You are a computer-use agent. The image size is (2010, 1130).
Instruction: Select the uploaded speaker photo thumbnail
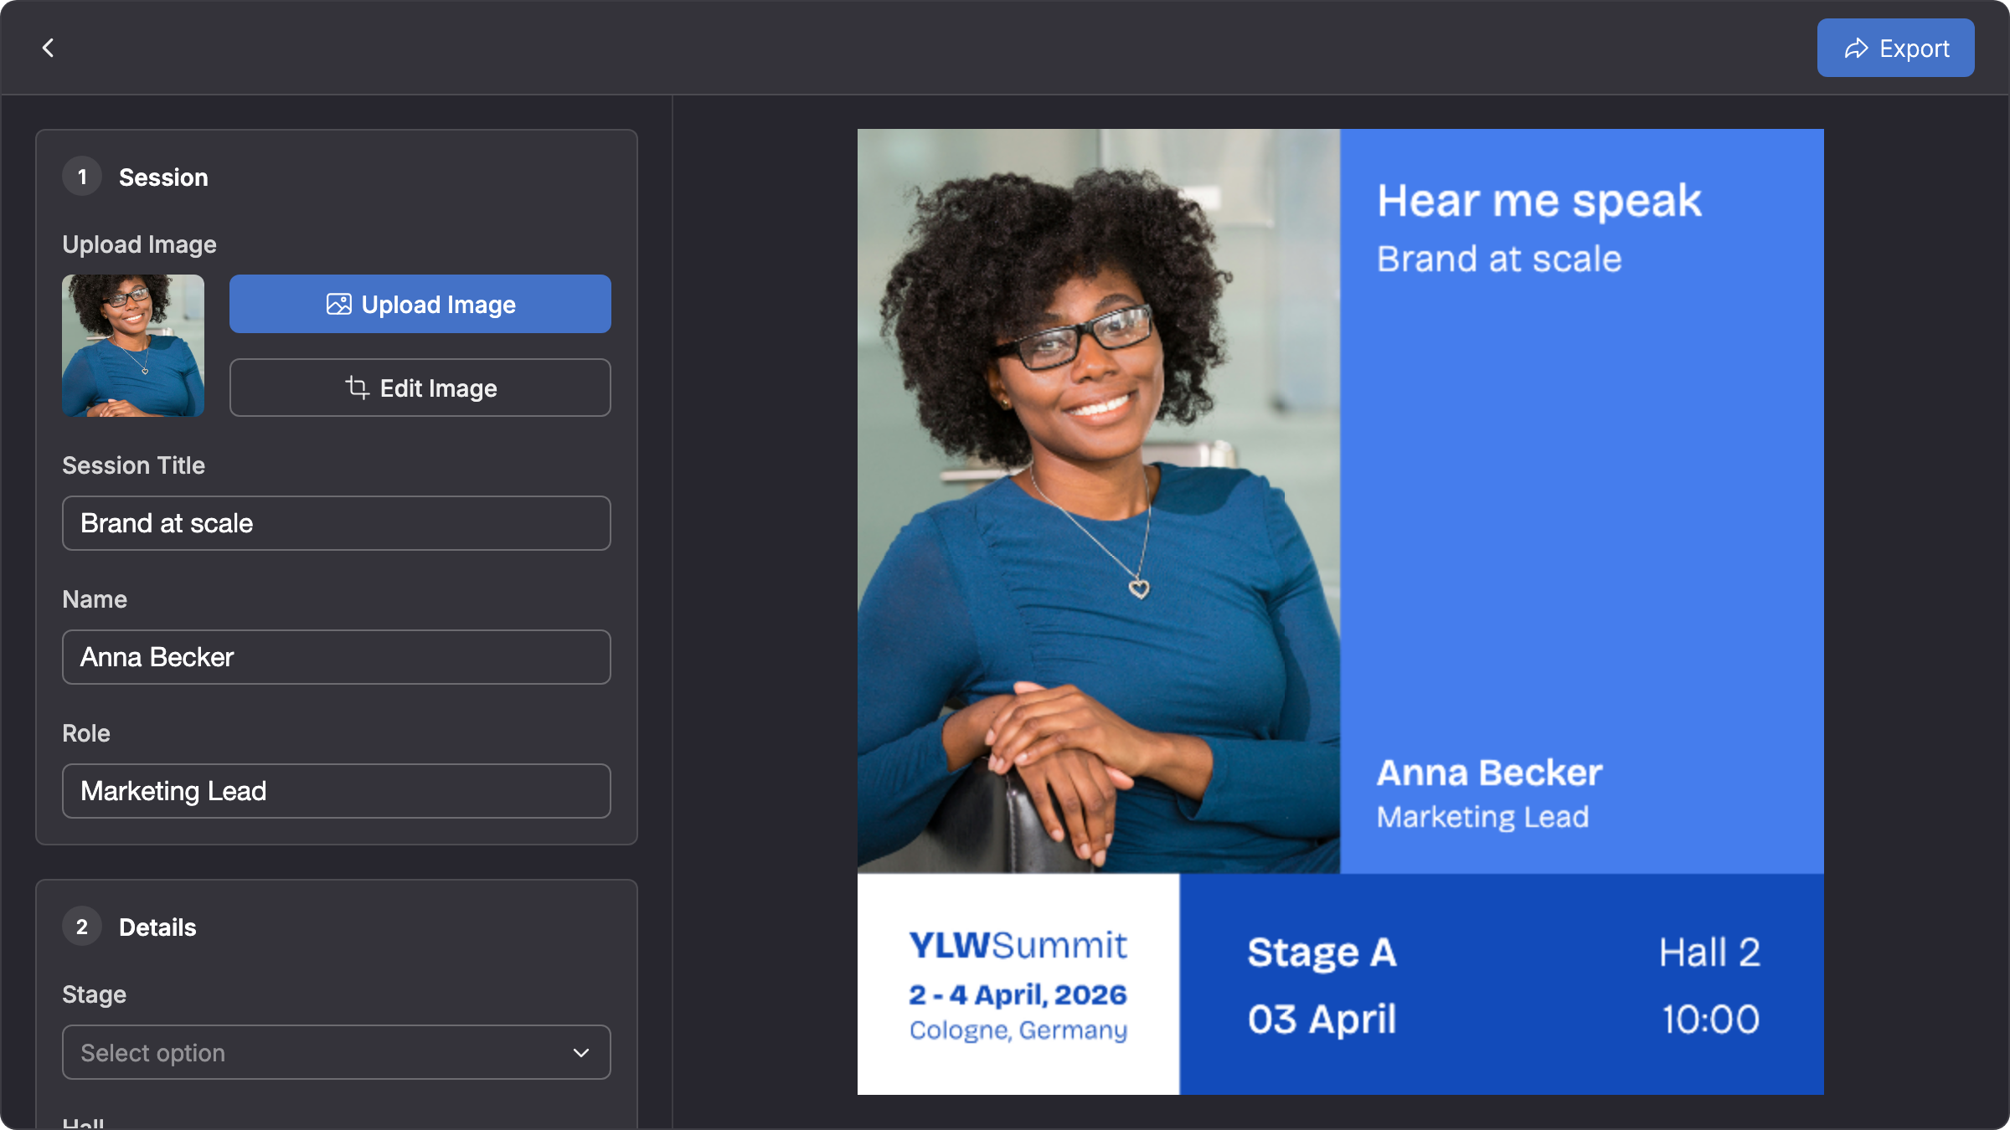(x=133, y=346)
